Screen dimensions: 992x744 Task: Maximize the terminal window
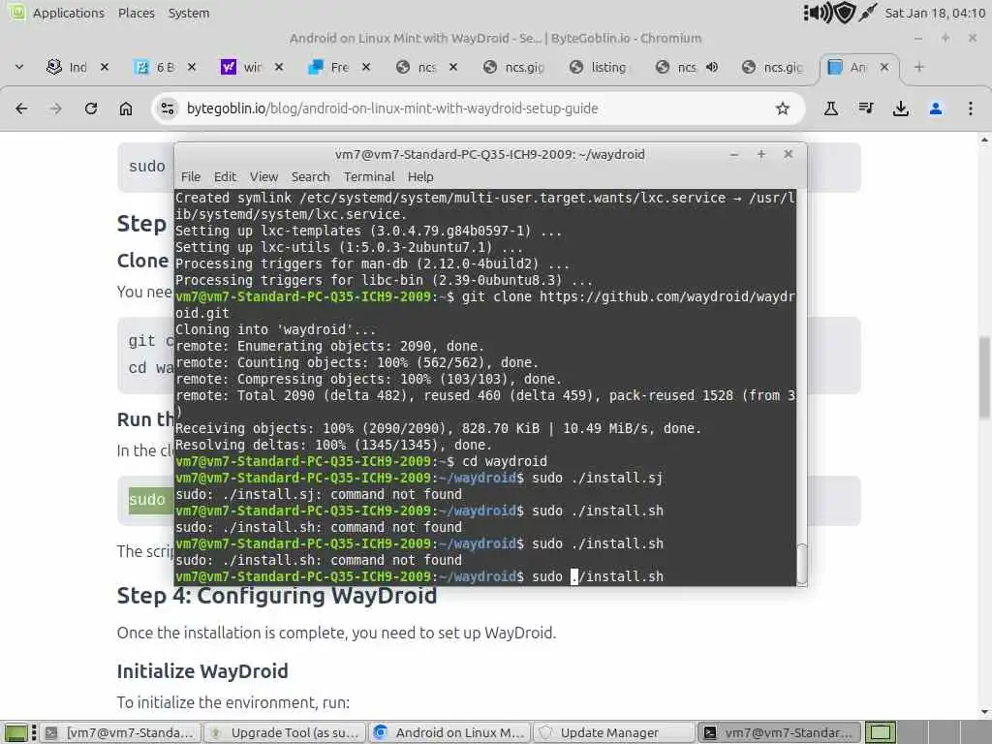coord(761,154)
